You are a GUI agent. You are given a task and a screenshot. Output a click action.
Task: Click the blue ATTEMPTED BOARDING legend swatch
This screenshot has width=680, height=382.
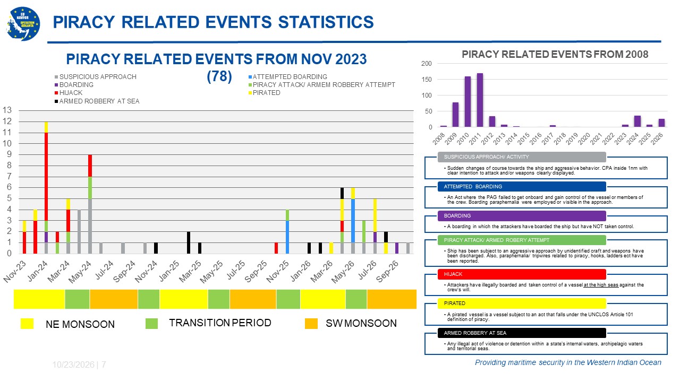(249, 77)
